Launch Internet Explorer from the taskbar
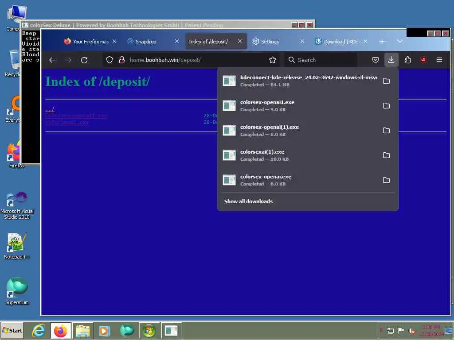This screenshot has width=454, height=340. click(39, 331)
